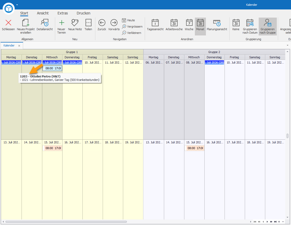This screenshot has width=291, height=225.
Task: Select 10. Juli date header in Gruppe 1
Action: coord(93,62)
